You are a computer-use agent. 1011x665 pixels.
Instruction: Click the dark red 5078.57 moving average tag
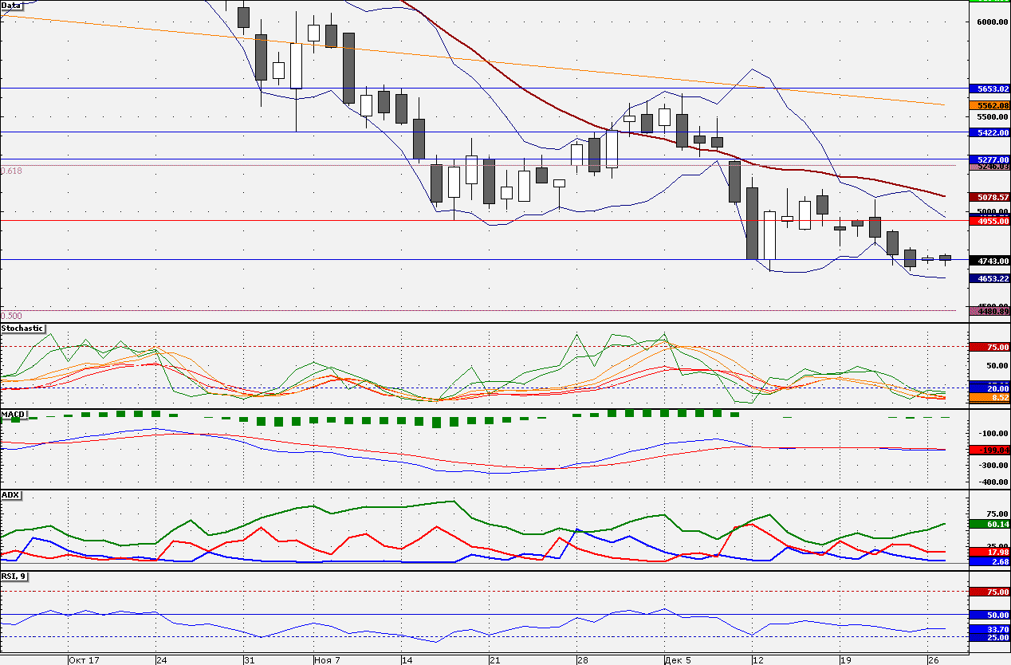989,197
